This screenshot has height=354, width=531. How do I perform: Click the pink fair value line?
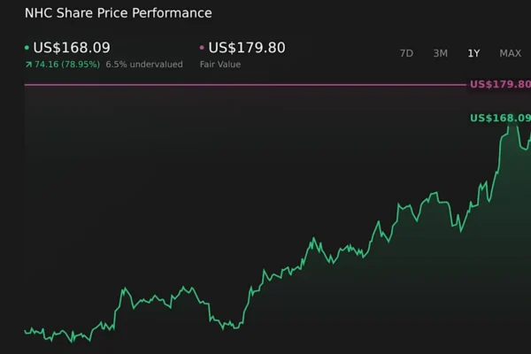click(239, 85)
